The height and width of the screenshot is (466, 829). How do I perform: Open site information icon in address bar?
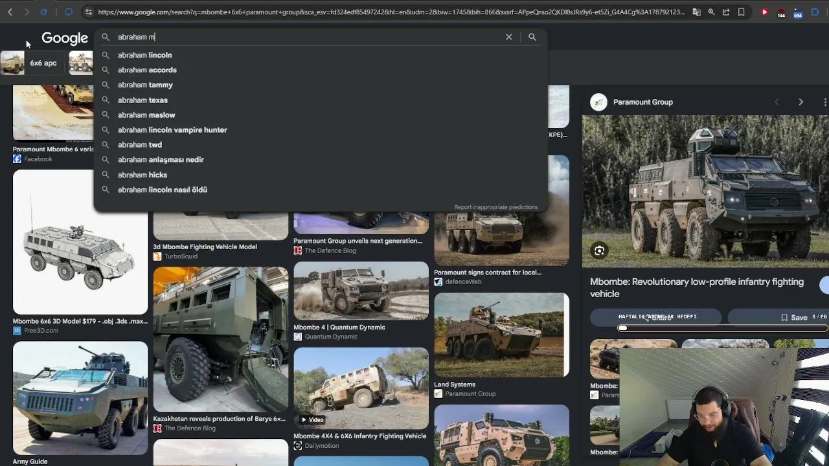click(x=89, y=12)
